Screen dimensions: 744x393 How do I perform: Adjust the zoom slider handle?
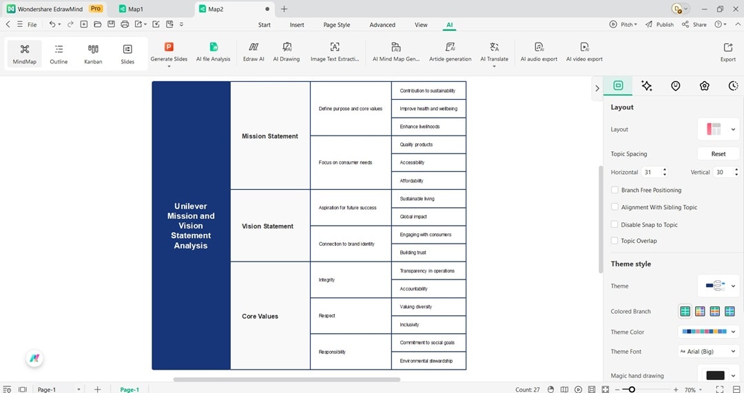(632, 389)
